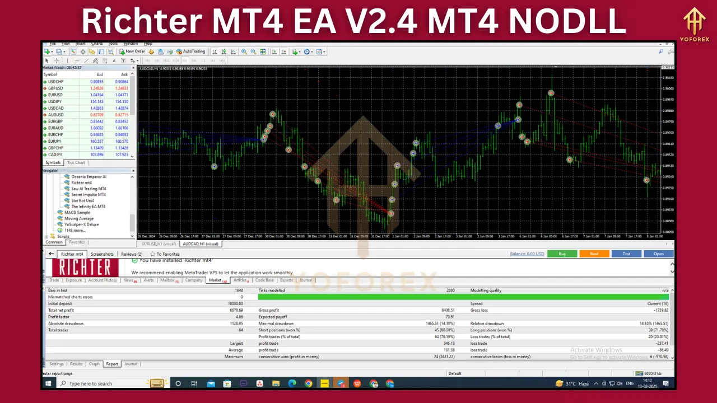This screenshot has height=403, width=717.
Task: Select the Text (A) drawing tool
Action: click(114, 60)
